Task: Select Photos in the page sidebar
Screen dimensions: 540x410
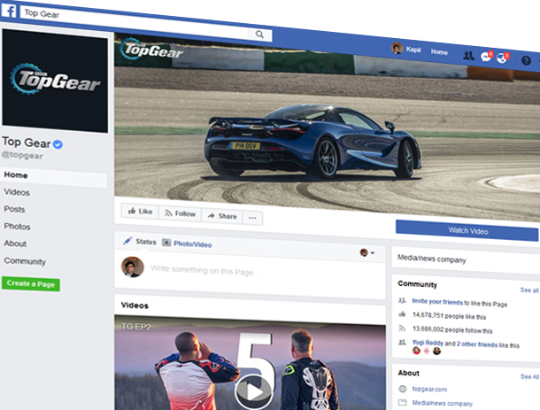Action: click(17, 227)
